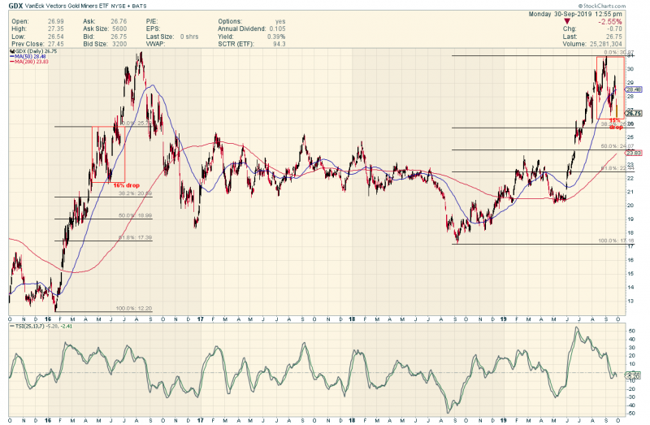Screen dimensions: 650x425
Task: Click the 'VanEck Vectors Gold Miners ETF' title
Action: [67, 6]
